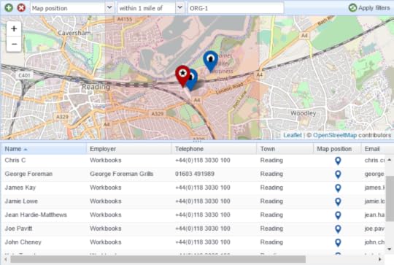
Task: Open map pin for John Cheney
Action: 338,242
